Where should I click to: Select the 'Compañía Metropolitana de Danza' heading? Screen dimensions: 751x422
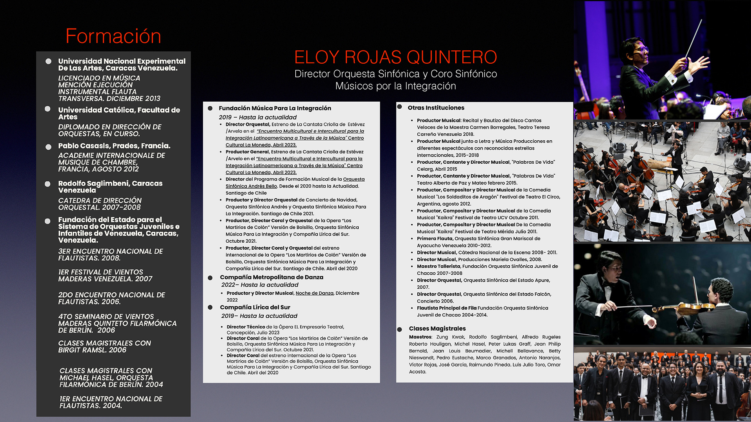[271, 277]
